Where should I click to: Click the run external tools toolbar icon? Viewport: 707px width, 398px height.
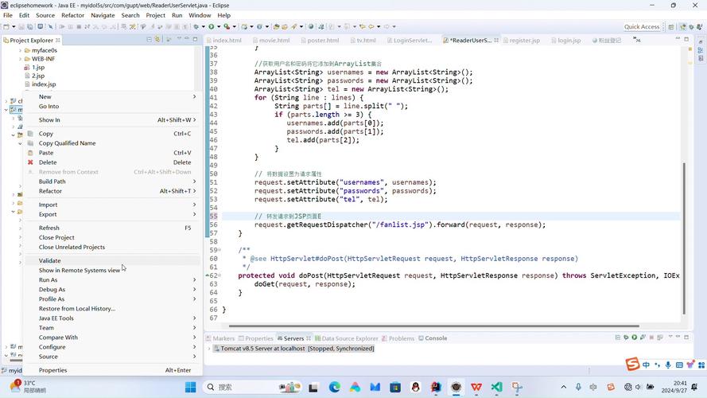click(x=227, y=26)
